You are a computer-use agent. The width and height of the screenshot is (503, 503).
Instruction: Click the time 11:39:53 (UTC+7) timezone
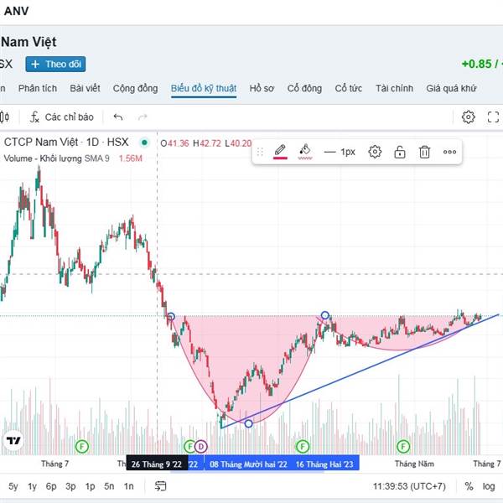[409, 486]
